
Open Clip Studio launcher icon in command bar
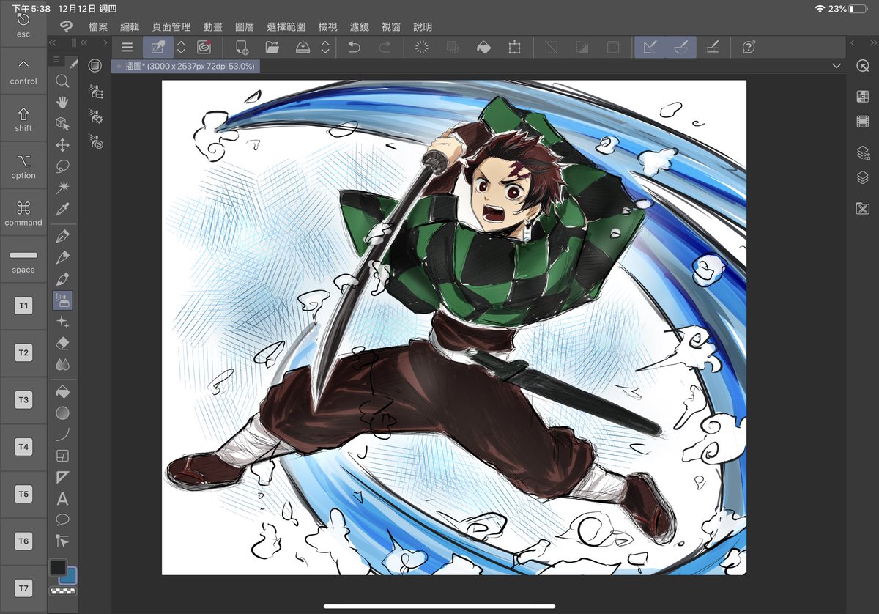[204, 47]
